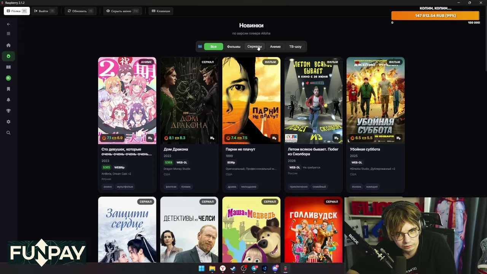The height and width of the screenshot is (274, 487).
Task: Click the calendar icon beside Все filter
Action: (200, 46)
